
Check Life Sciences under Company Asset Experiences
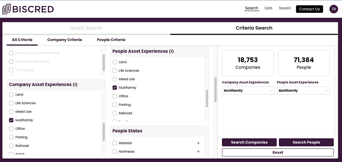tap(12, 103)
